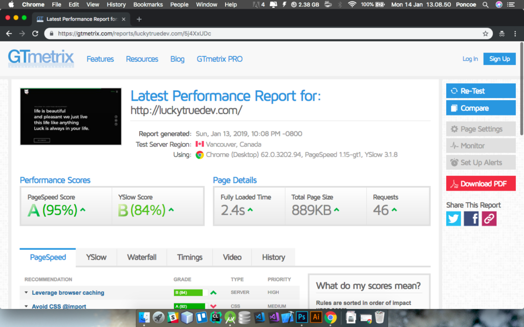Open Trello from the Dock
The image size is (524, 327).
click(202, 317)
